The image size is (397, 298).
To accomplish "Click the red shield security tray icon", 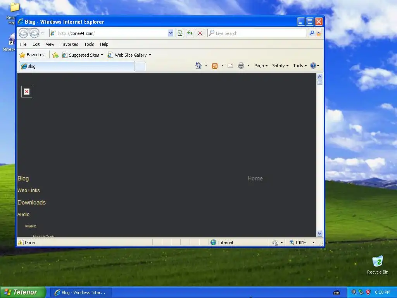I will pos(368,293).
